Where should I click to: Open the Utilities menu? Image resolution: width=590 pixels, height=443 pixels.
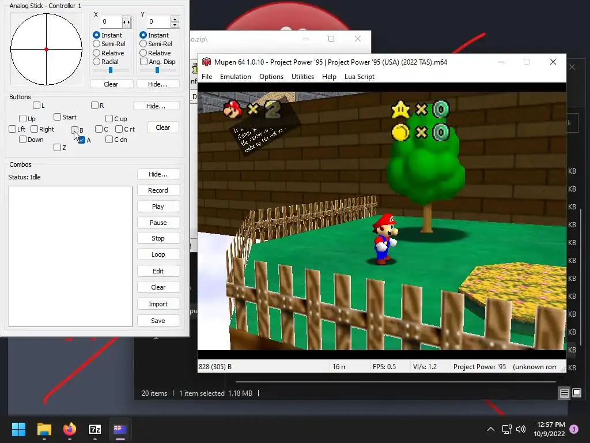click(302, 77)
